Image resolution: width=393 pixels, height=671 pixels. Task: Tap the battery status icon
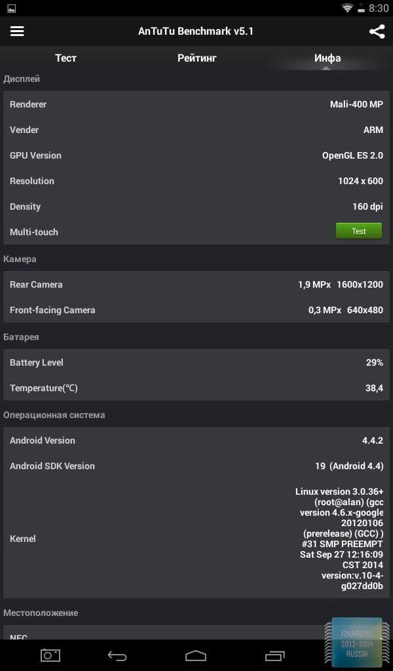point(362,8)
